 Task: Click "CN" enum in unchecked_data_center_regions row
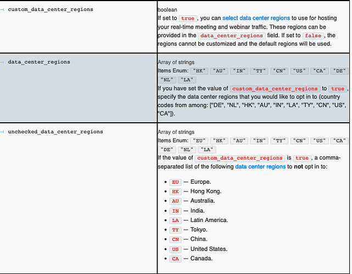pos(299,141)
